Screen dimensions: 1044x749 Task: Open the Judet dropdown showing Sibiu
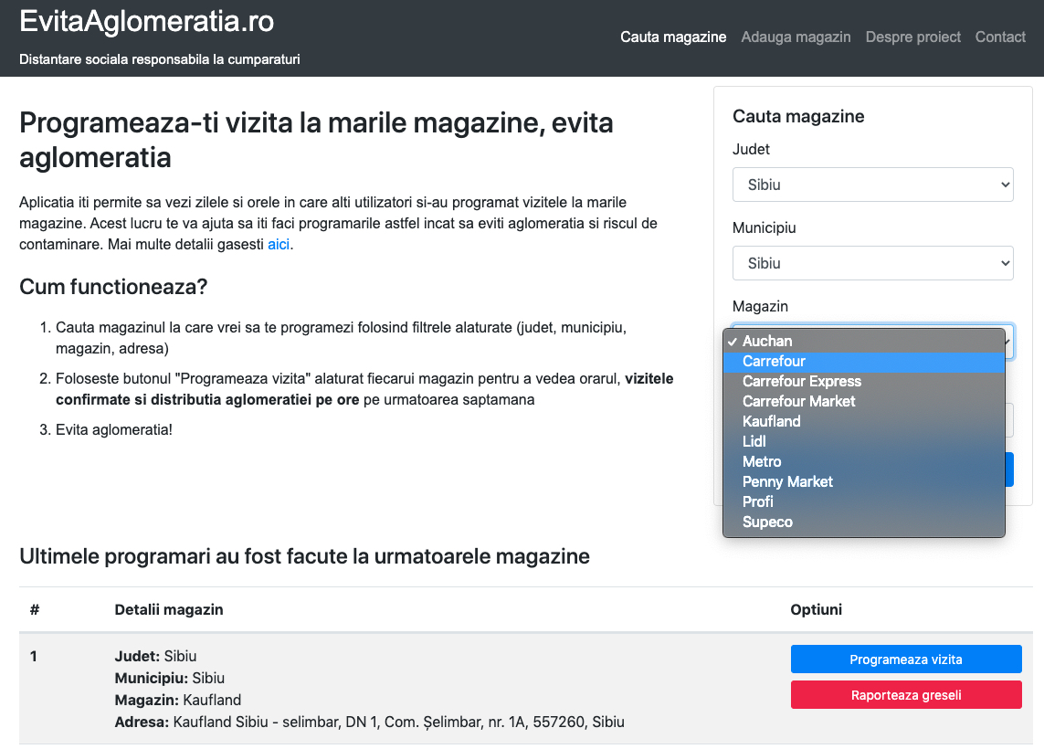tap(873, 185)
